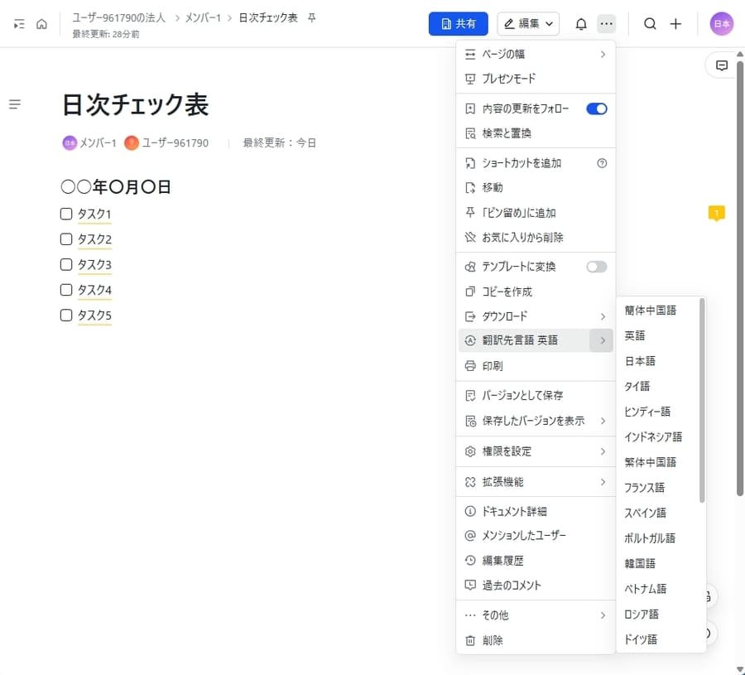
Task: Open the document outline icon
Action: click(x=15, y=104)
